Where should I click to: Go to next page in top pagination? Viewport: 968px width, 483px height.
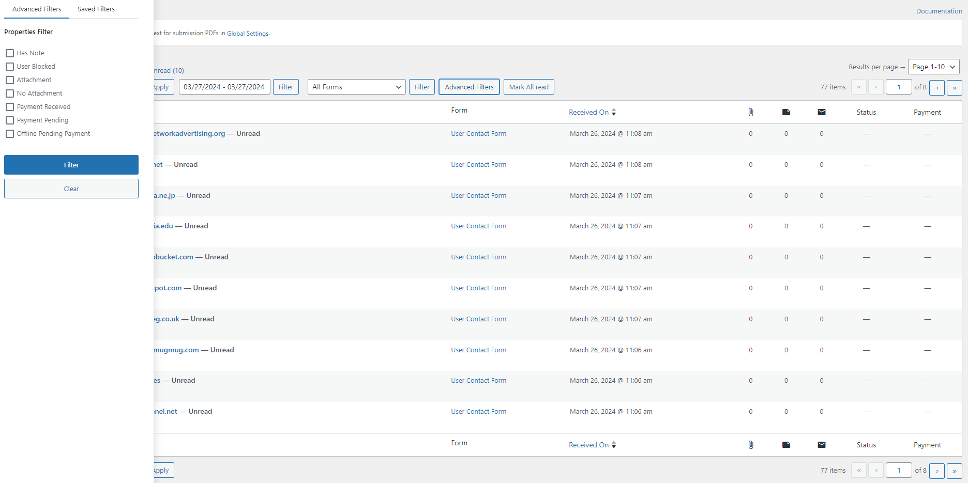coord(937,87)
